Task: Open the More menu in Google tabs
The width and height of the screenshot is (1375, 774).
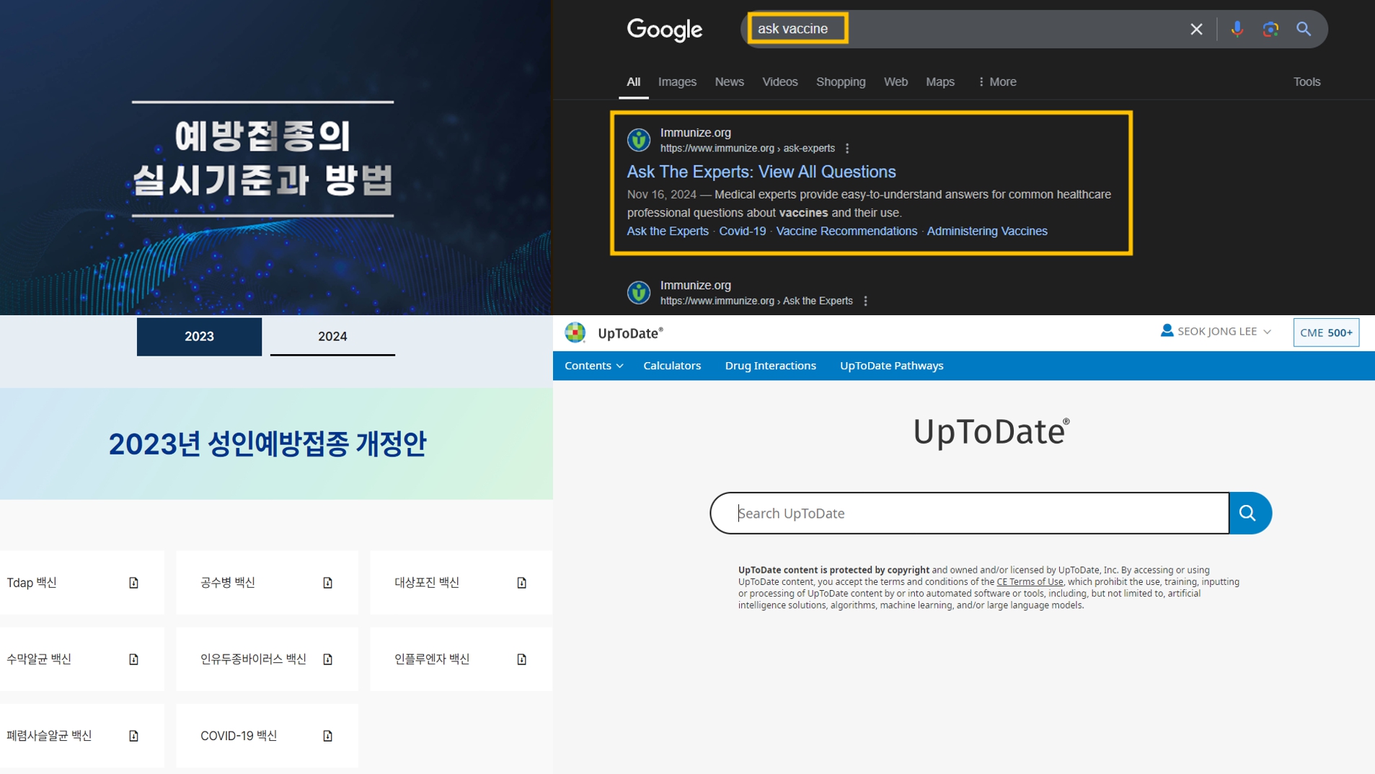Action: pyautogui.click(x=996, y=82)
